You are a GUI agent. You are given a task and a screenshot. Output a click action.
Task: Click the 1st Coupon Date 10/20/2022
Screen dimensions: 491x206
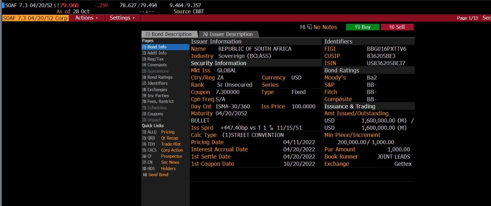tap(299, 164)
